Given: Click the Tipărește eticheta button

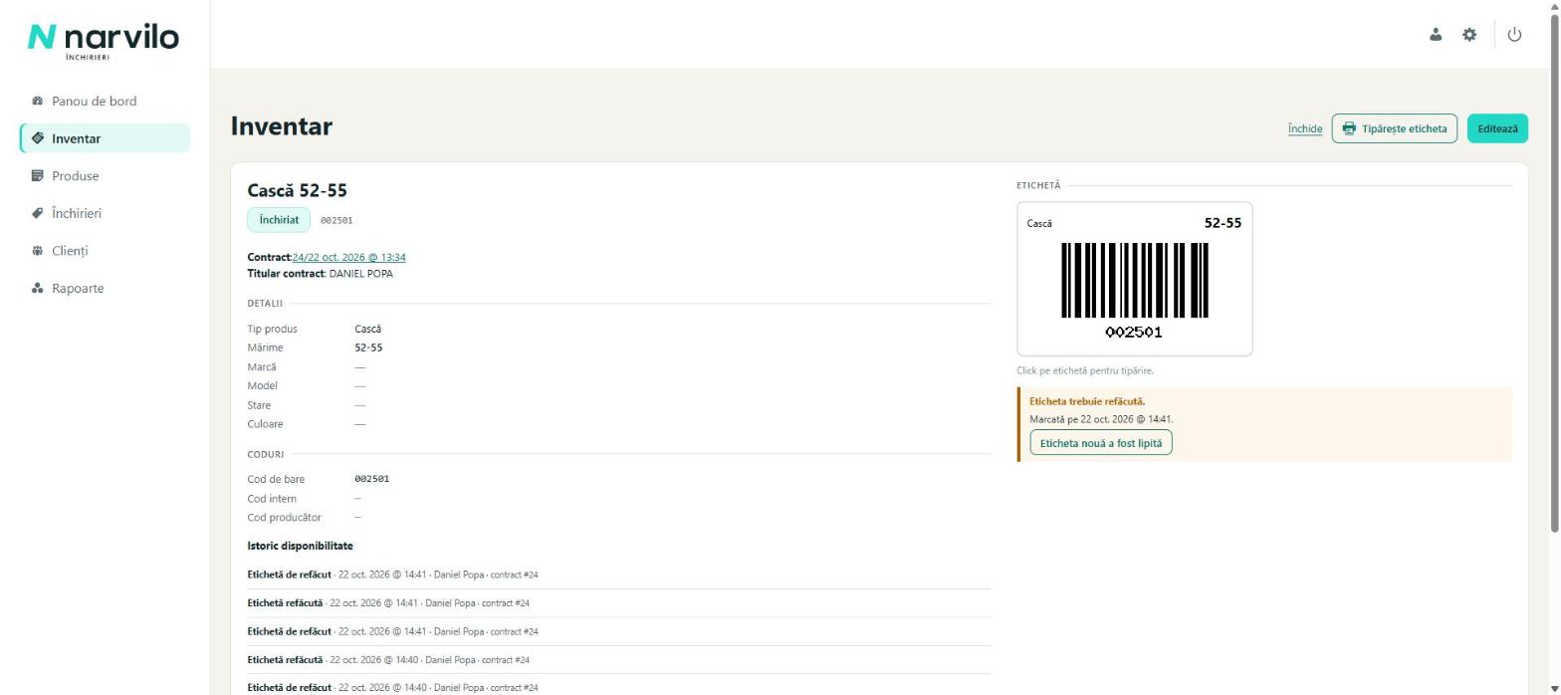Looking at the screenshot, I should 1395,128.
